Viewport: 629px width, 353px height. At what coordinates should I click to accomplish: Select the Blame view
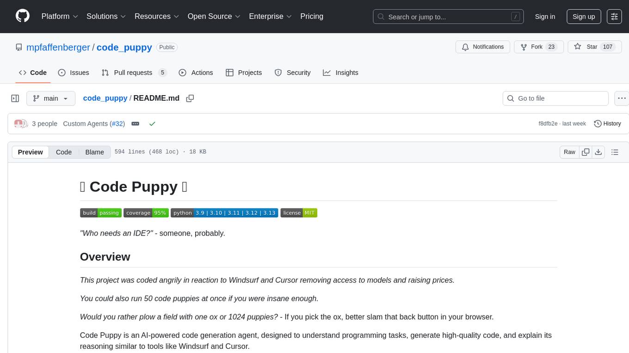(x=94, y=152)
